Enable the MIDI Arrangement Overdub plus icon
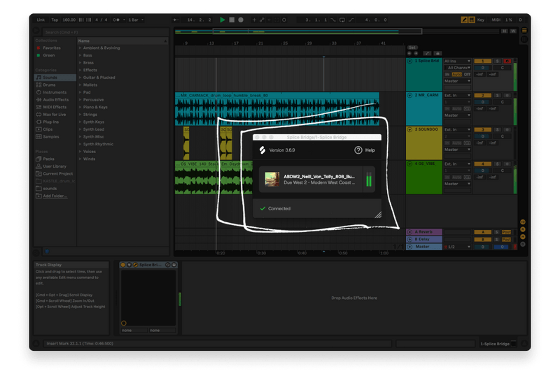Image resolution: width=560 pixels, height=376 pixels. pos(254,20)
